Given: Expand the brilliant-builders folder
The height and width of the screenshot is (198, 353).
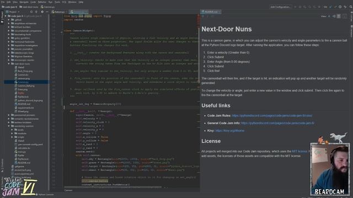Looking at the screenshot, I should tap(9, 27).
